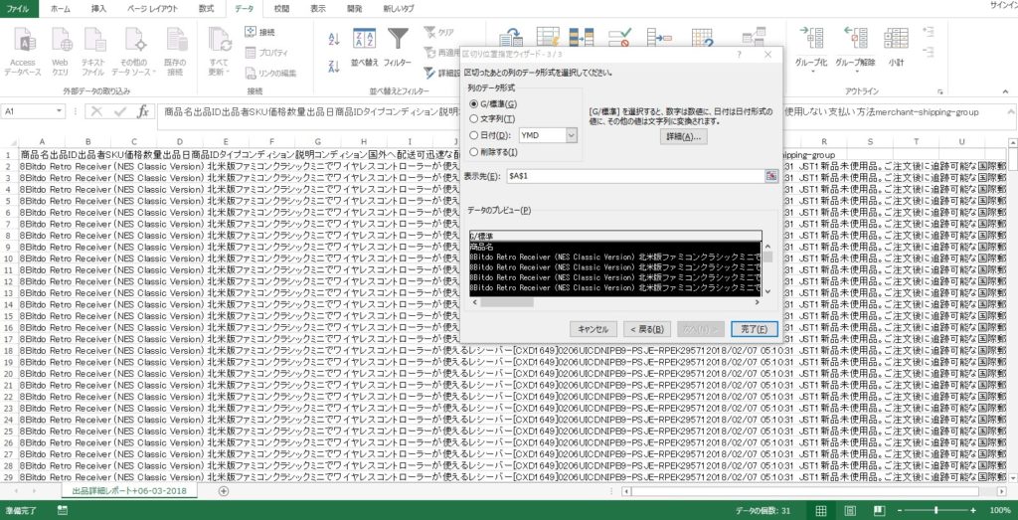Open the Name Box dropdown arrow

pos(60,111)
